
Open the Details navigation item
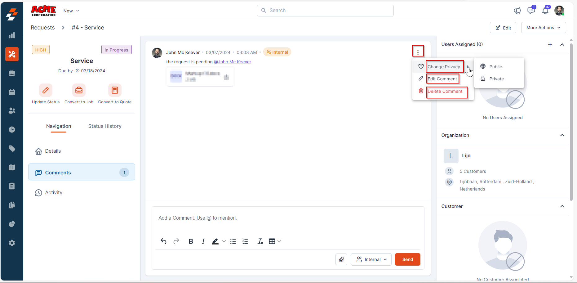[82, 151]
